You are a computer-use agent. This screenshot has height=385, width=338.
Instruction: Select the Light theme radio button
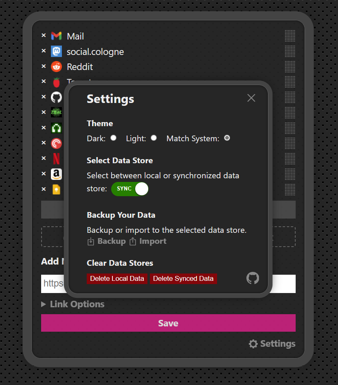tap(154, 138)
